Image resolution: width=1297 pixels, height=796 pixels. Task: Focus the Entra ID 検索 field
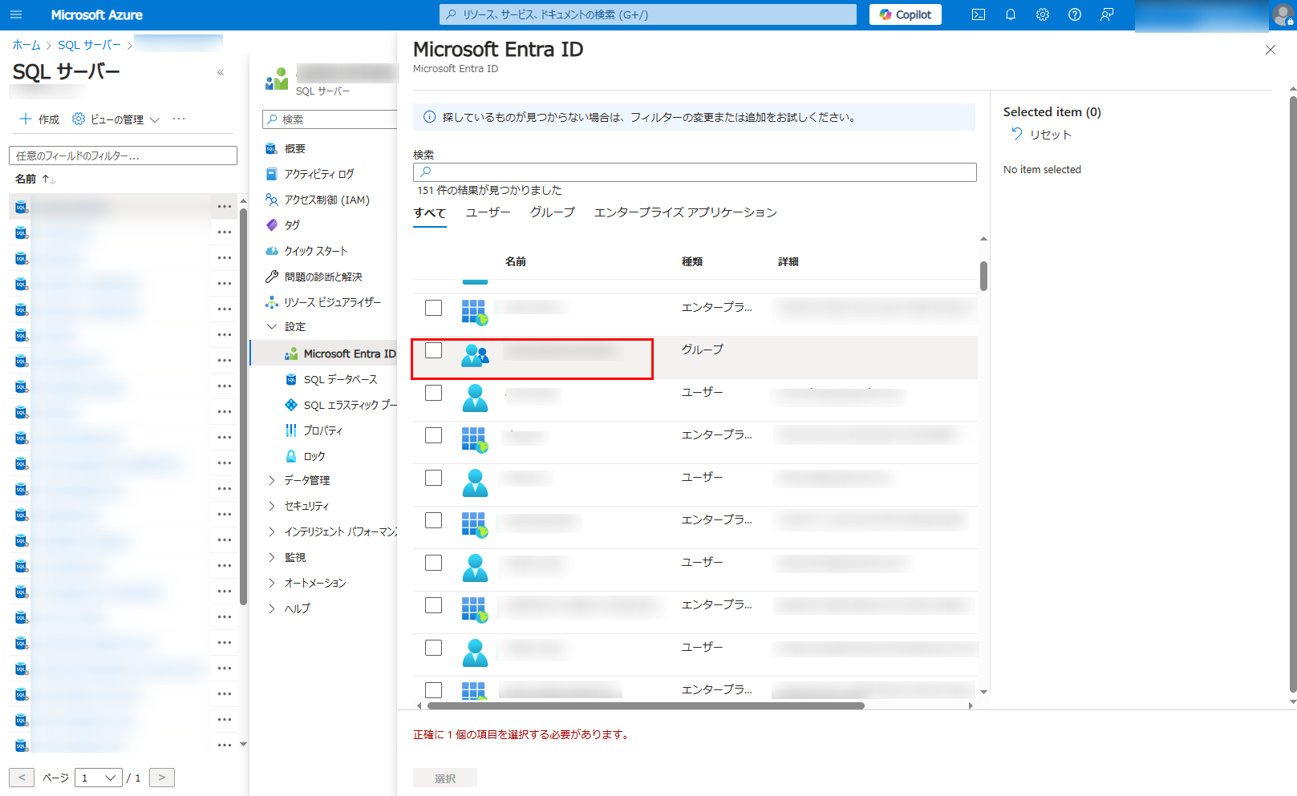point(695,172)
